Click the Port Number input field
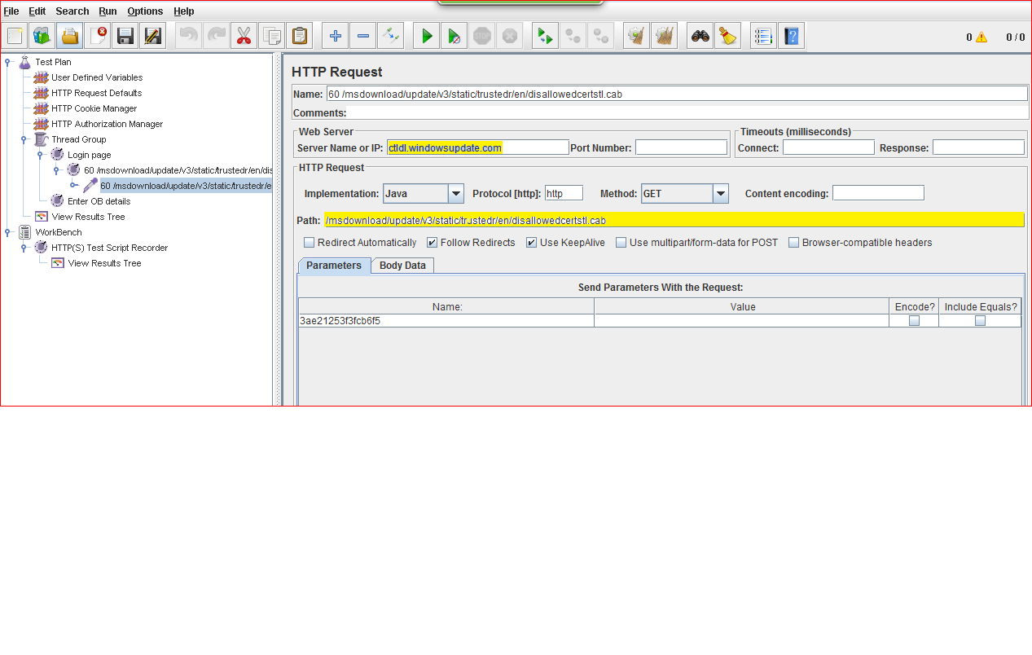This screenshot has width=1032, height=655. pyautogui.click(x=681, y=147)
